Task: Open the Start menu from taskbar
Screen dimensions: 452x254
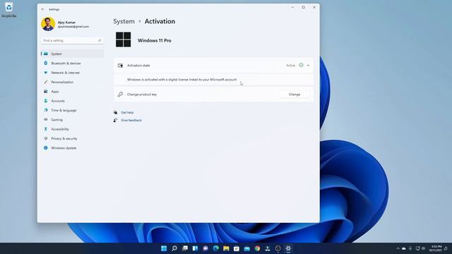Action: tap(164, 248)
